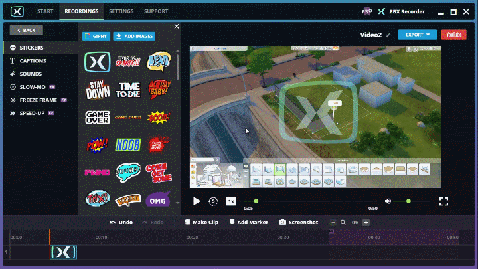This screenshot has width=478, height=269.
Task: Click Make Clip
Action: click(202, 223)
